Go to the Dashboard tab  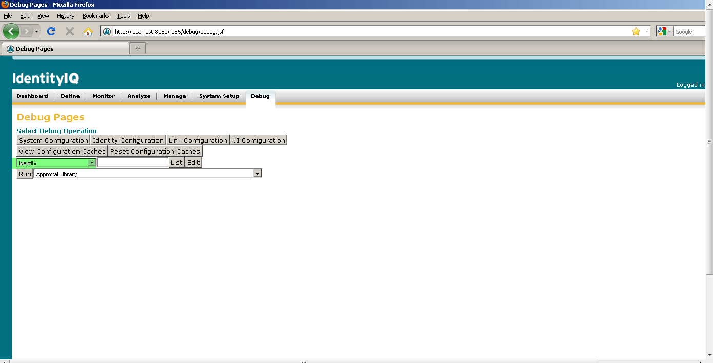tap(32, 96)
